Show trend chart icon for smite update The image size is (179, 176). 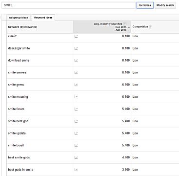point(76,133)
